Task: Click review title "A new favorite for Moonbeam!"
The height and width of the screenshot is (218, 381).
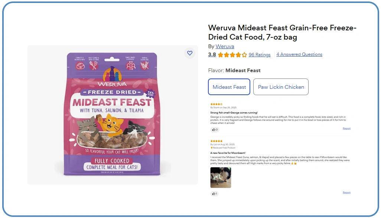Action: pyautogui.click(x=228, y=153)
